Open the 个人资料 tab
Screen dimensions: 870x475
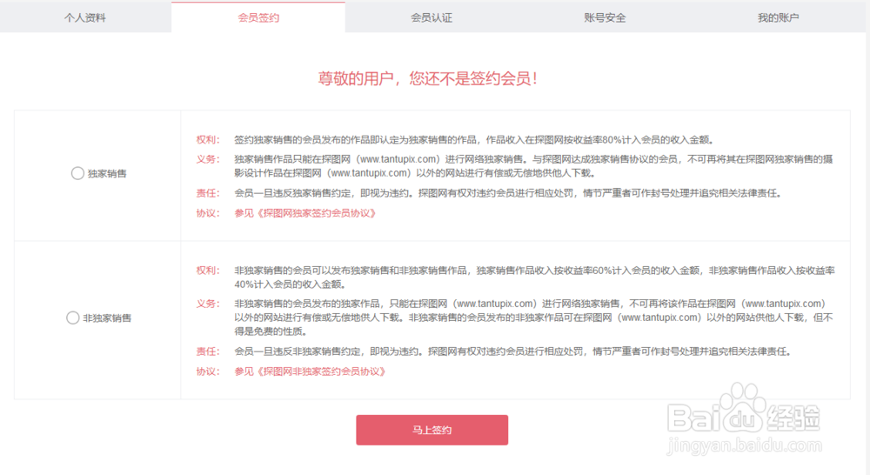pos(85,17)
